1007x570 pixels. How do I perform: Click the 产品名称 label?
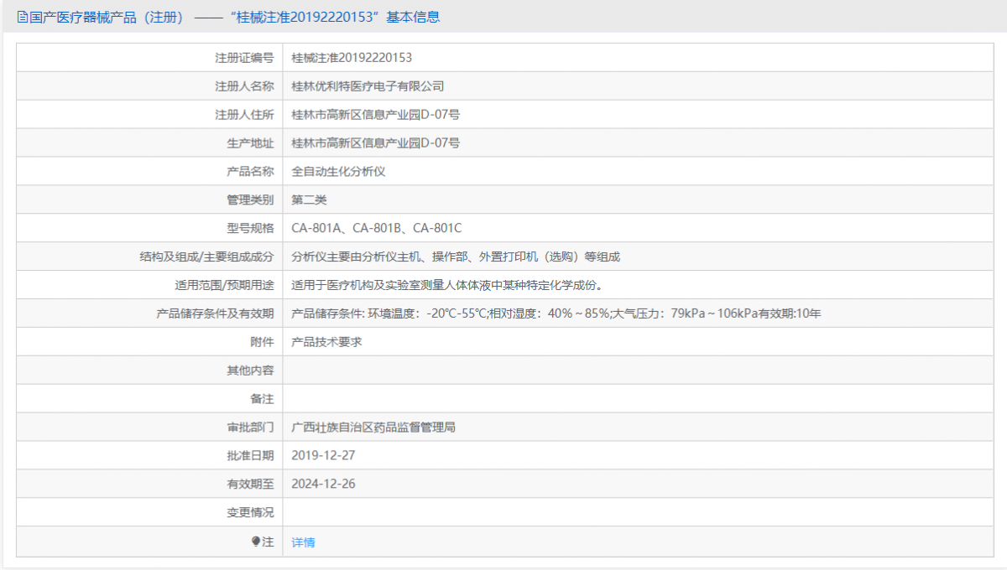coord(250,172)
